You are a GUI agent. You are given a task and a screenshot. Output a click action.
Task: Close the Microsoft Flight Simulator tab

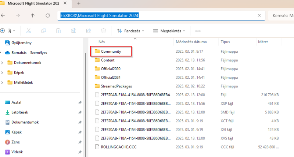click(x=65, y=3)
